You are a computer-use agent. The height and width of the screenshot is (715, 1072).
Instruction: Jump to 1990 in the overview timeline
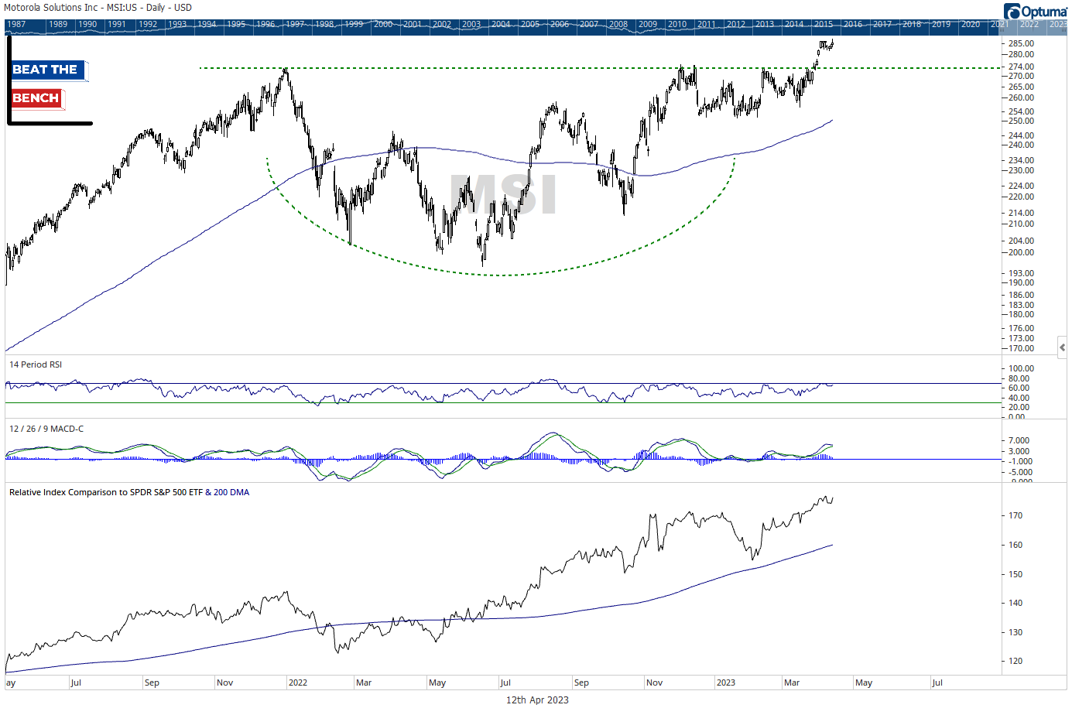(87, 24)
